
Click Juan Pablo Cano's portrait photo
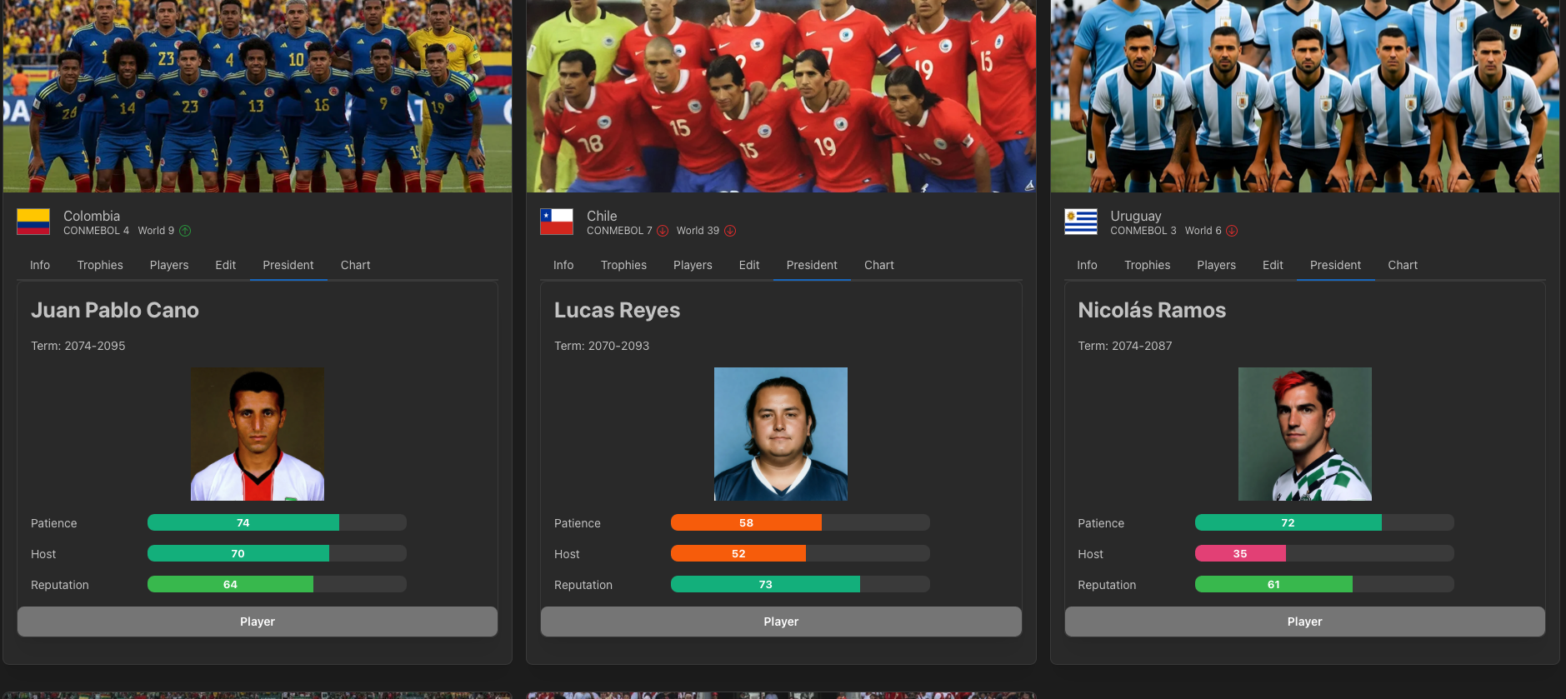pos(258,434)
